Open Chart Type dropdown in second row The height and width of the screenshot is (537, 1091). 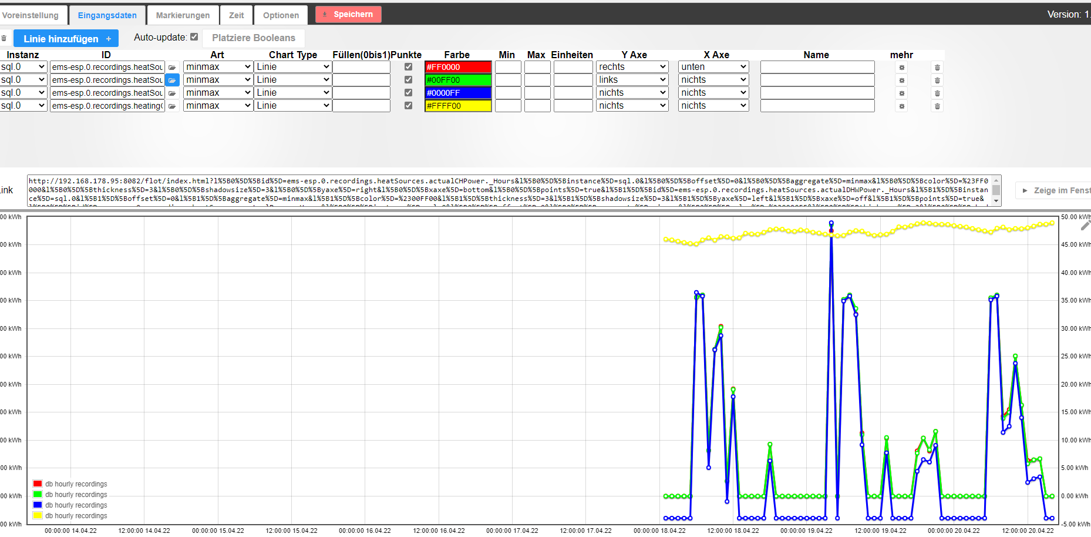292,80
